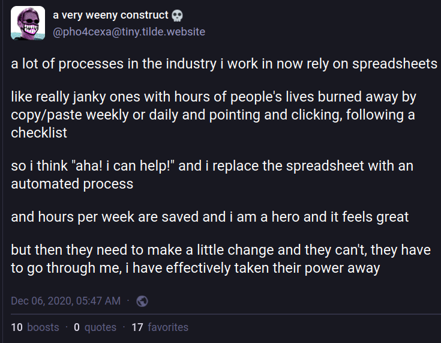Click the word "checklist" in the post
441x343 pixels.
39,133
